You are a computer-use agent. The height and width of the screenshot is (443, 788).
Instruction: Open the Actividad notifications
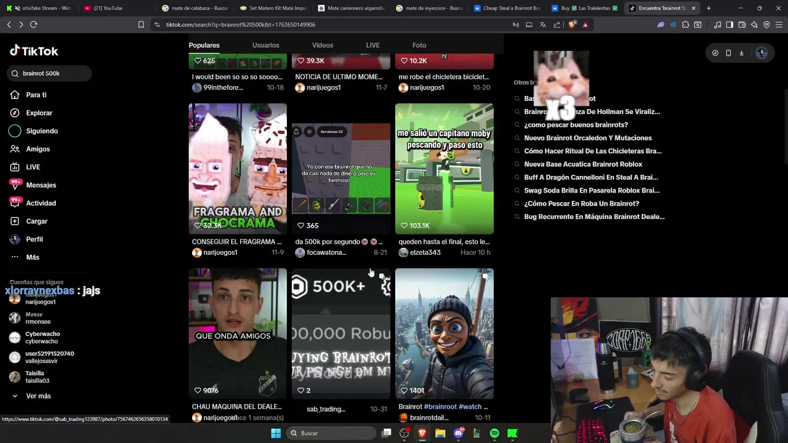33,203
